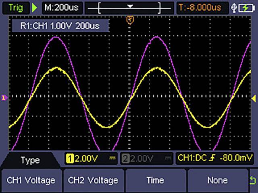Screen dimensions: 258x193
Task: Select the Type menu tab
Action: pyautogui.click(x=29, y=160)
